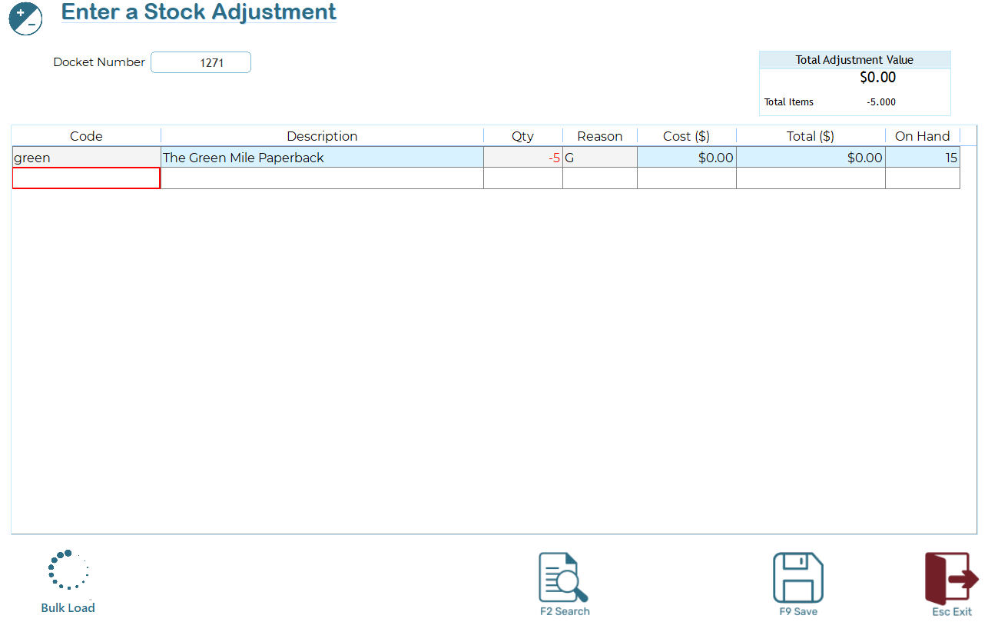Click the Total Adjustment Value amount
The image size is (988, 622).
pos(877,78)
